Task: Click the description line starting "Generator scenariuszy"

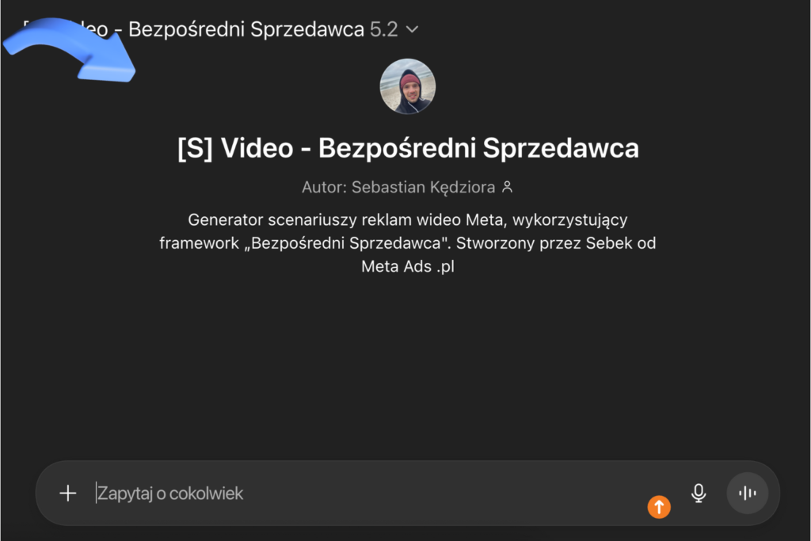Action: click(x=408, y=220)
